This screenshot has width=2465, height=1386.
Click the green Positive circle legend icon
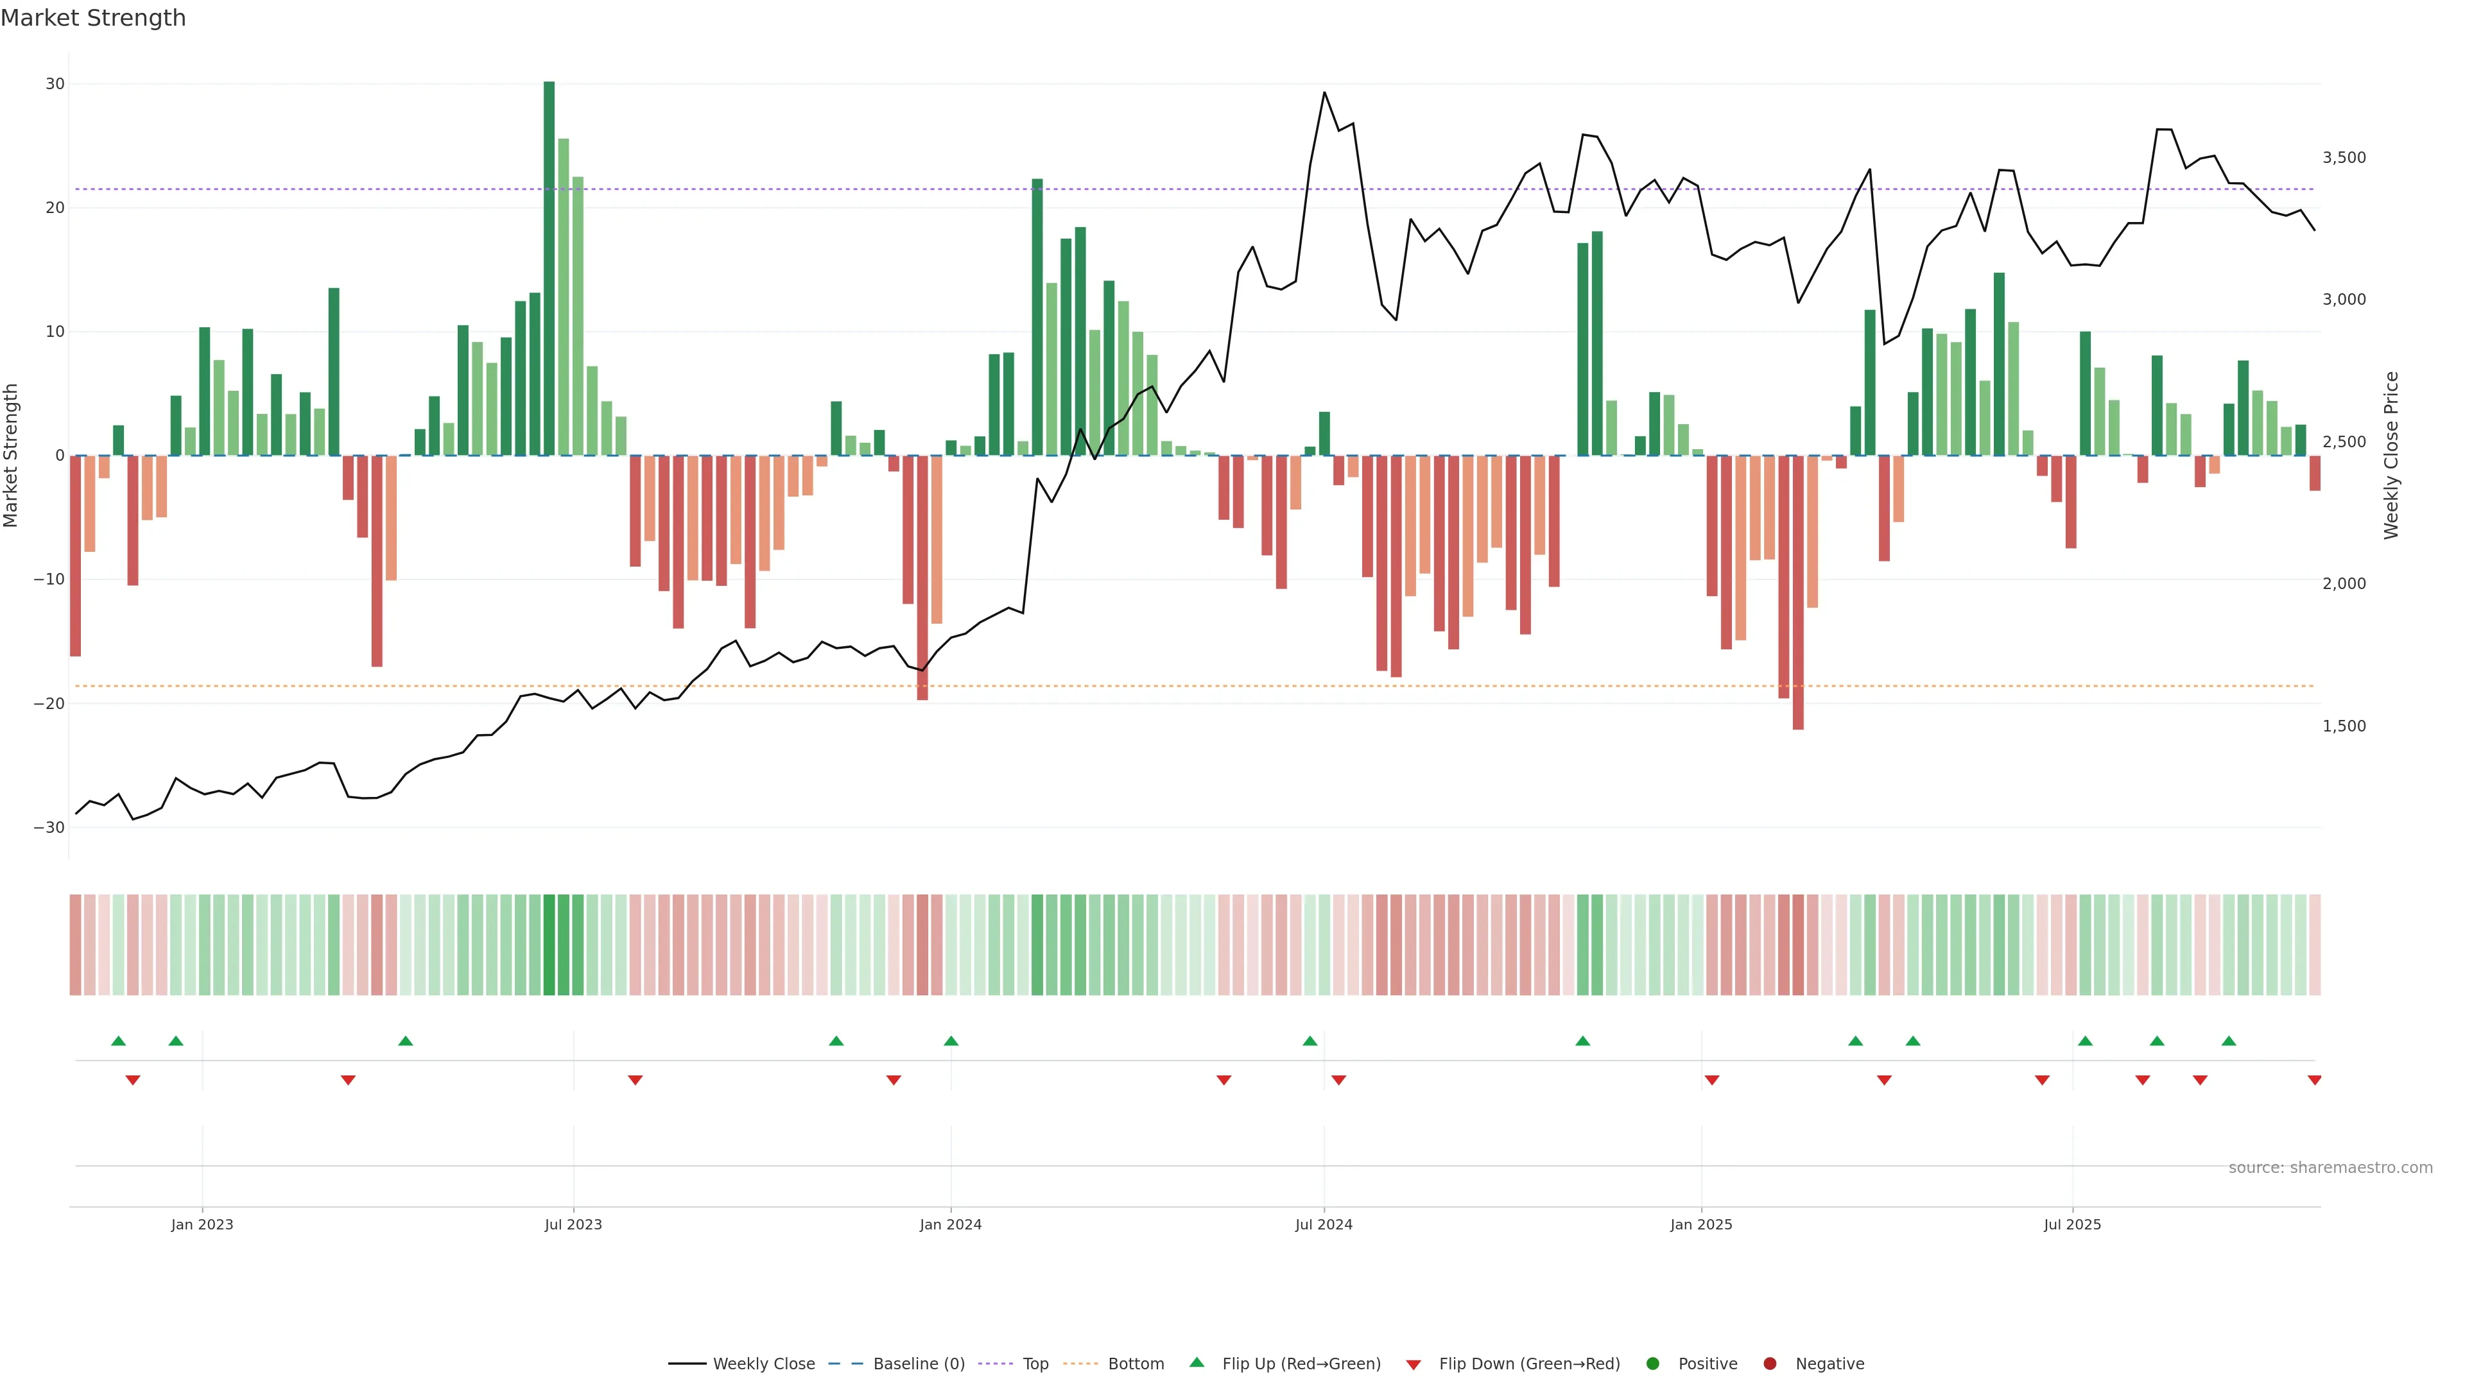pyautogui.click(x=1652, y=1364)
